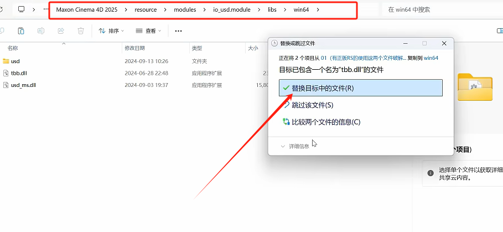Click the 在 win64 中搜索 search box

coord(437,9)
